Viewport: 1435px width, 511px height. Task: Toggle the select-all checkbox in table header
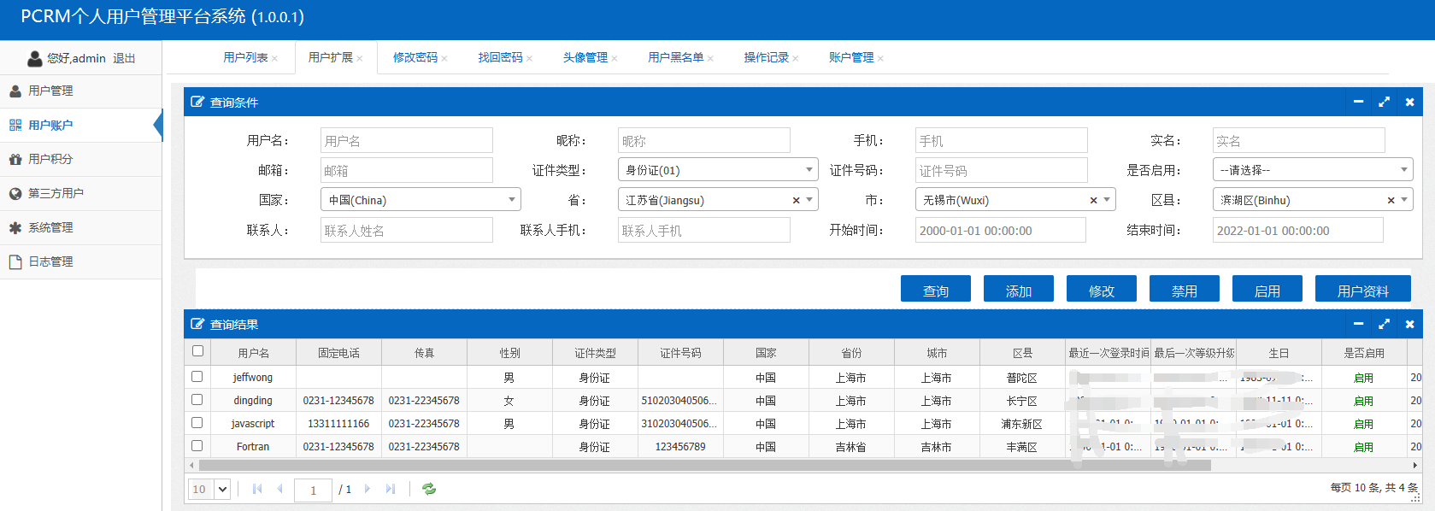(x=197, y=351)
